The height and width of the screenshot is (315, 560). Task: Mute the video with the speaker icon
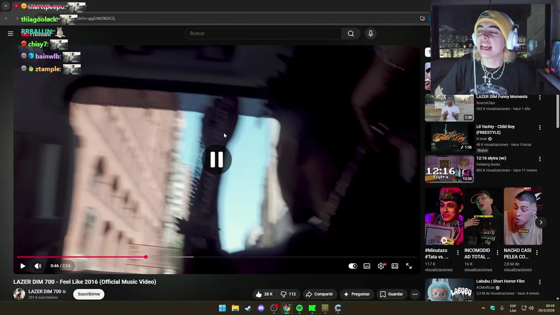[38, 266]
